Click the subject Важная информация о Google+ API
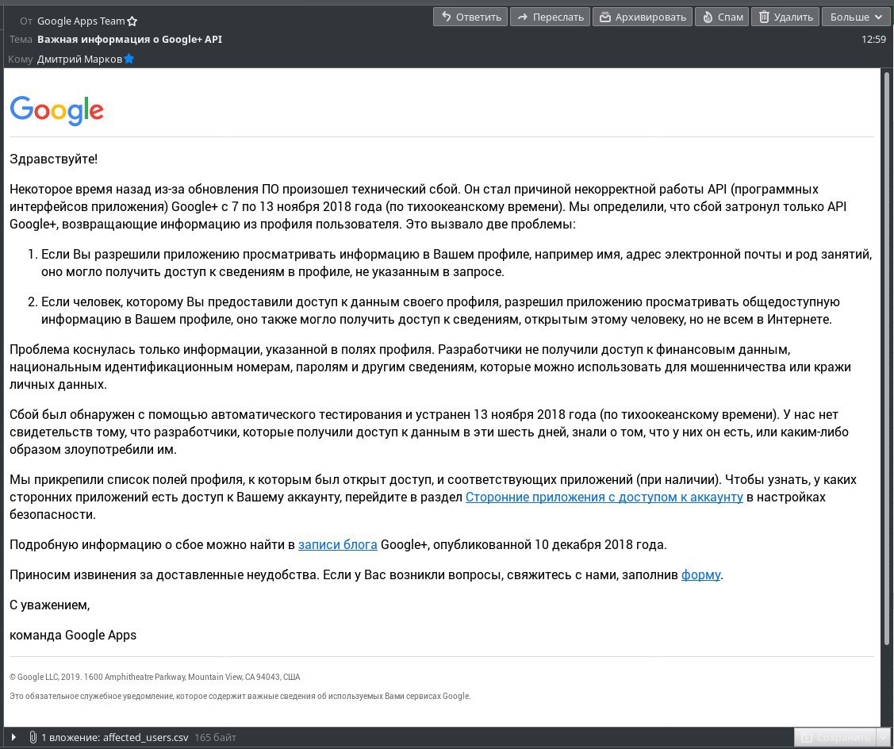 coord(129,40)
